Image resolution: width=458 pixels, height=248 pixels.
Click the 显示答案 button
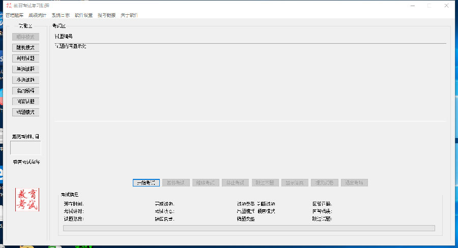(x=294, y=182)
